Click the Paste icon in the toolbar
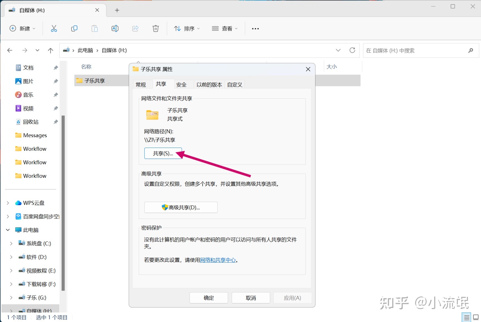This screenshot has width=481, height=322. (x=94, y=28)
